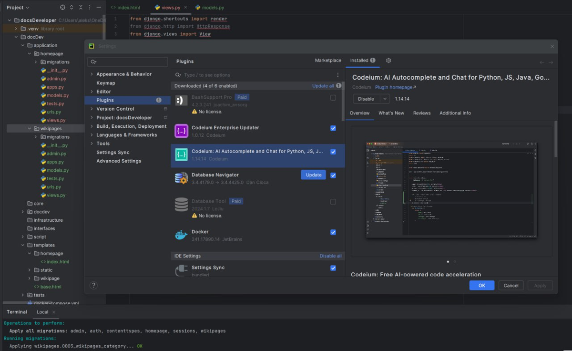Expand Version Control settings section

click(x=92, y=109)
